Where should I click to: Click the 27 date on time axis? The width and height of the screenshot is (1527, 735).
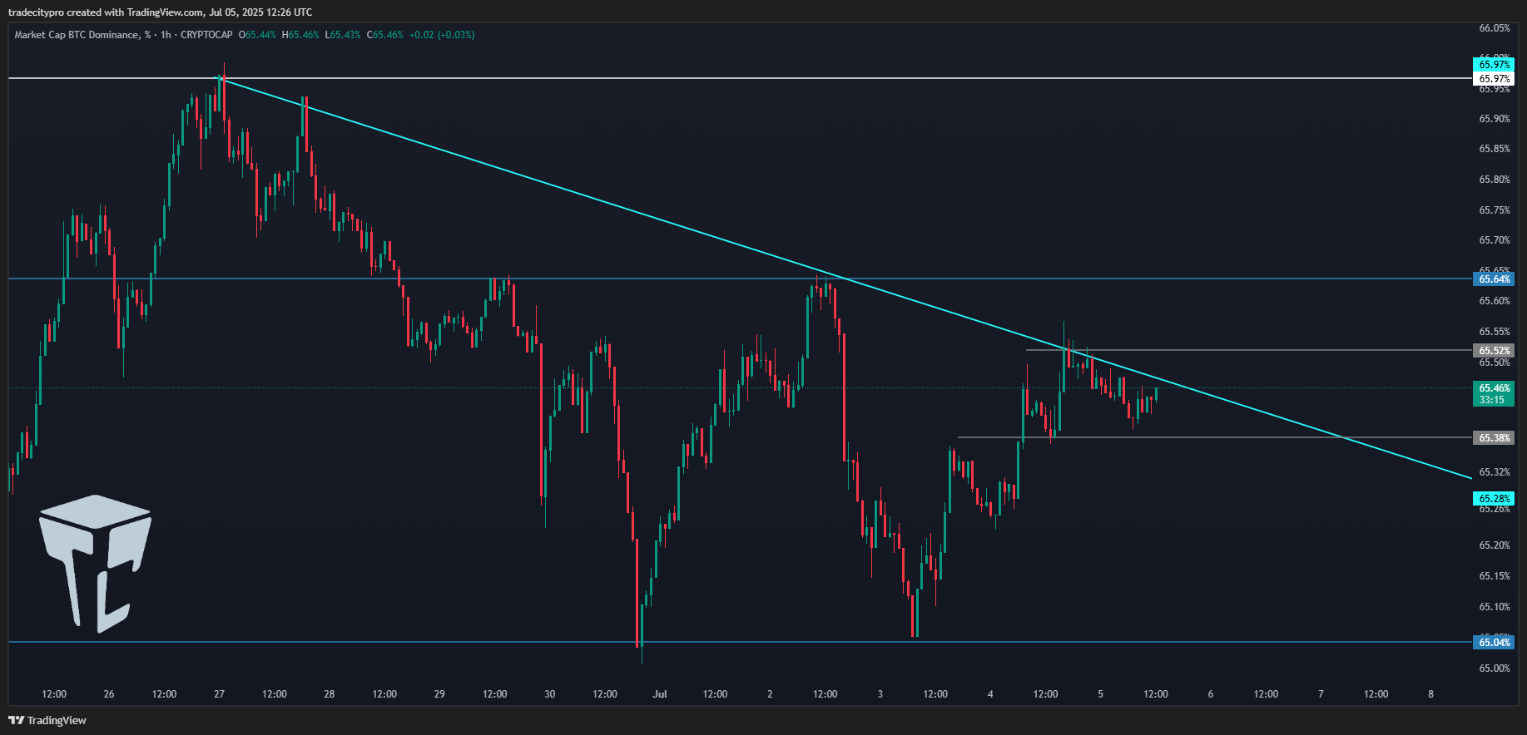tap(219, 694)
